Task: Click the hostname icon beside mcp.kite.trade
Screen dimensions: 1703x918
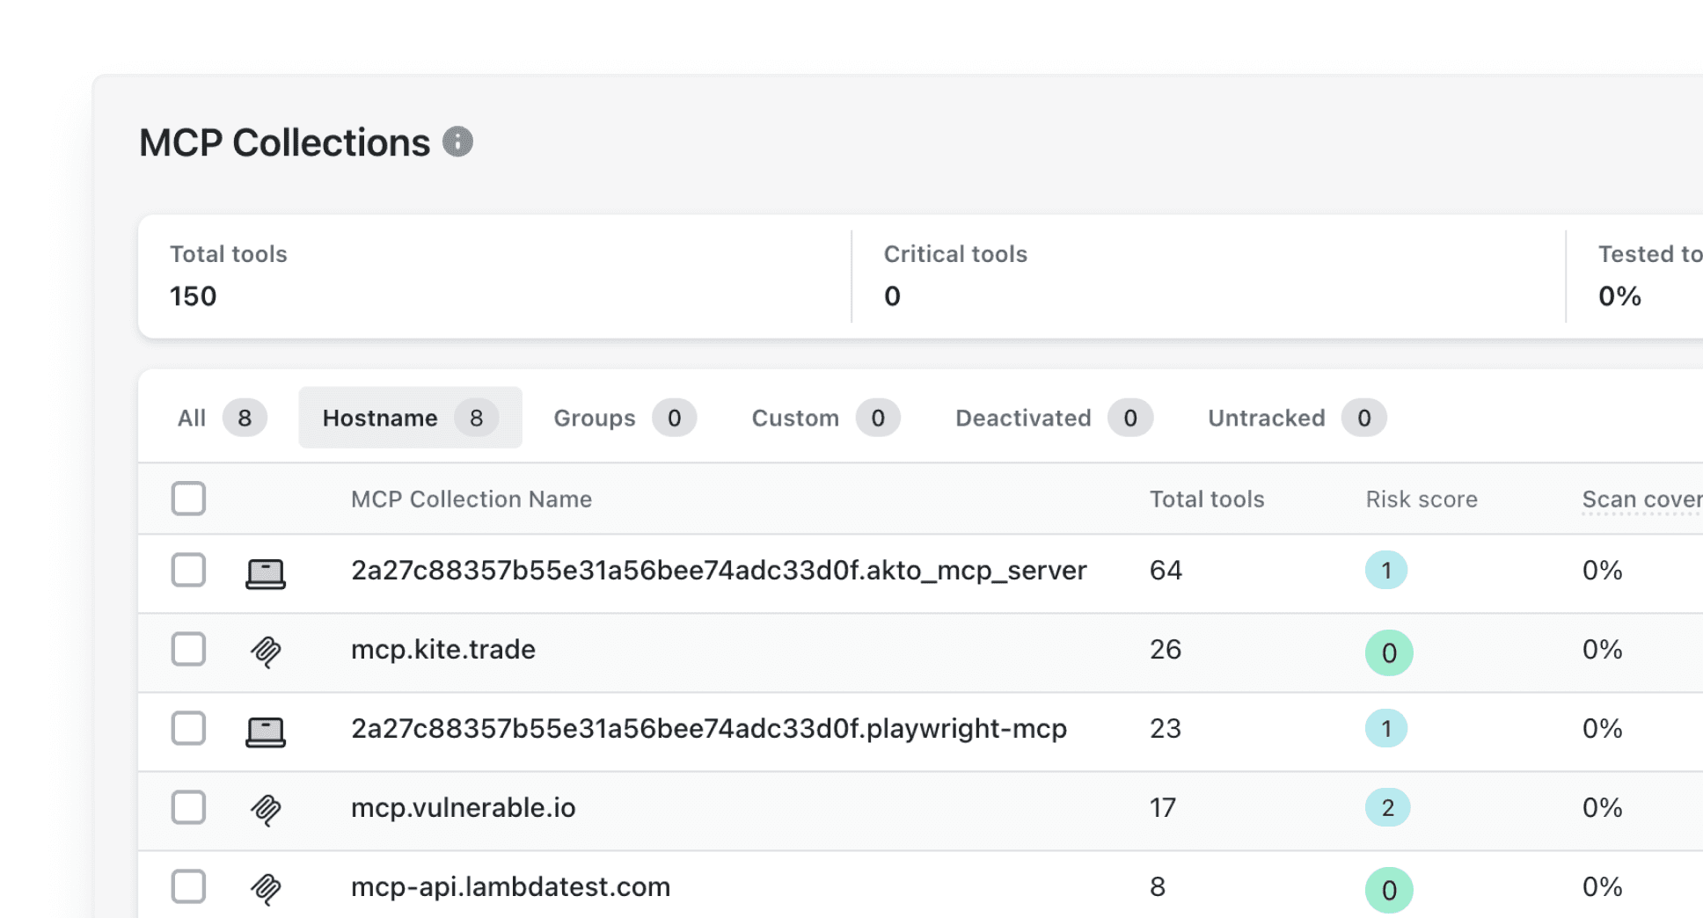Action: pos(264,651)
